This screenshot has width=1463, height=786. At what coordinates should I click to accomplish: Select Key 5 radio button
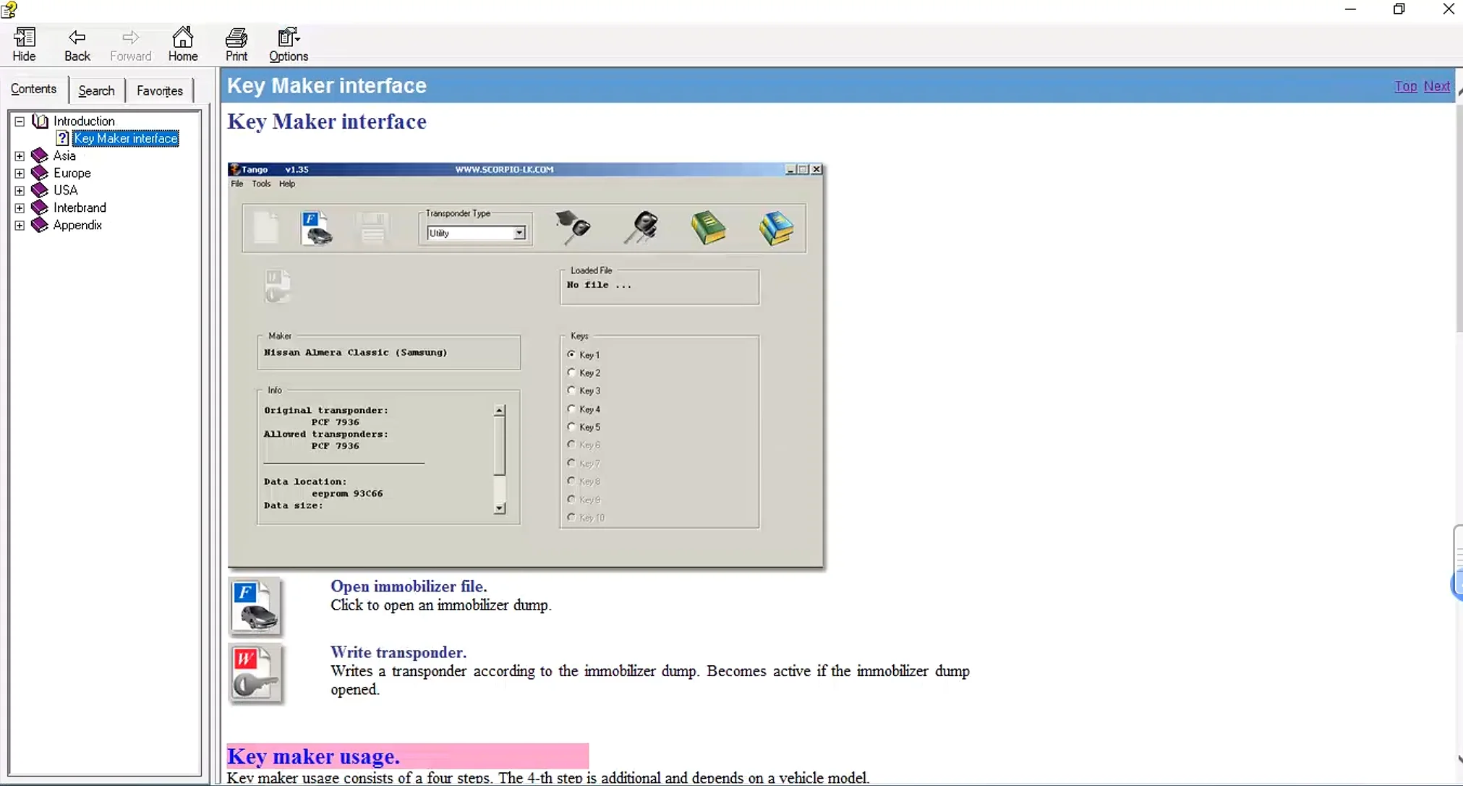(571, 427)
